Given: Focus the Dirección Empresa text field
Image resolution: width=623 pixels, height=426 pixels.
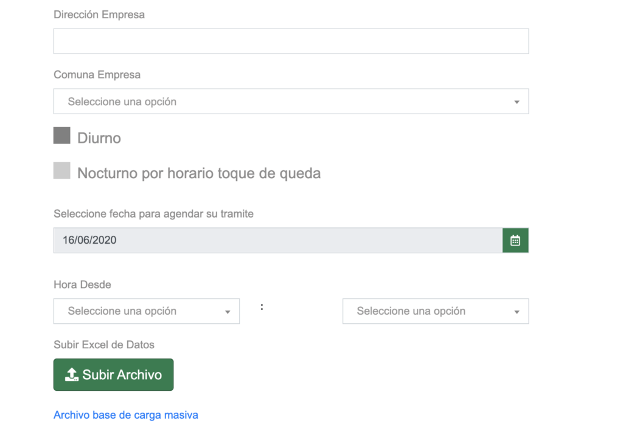Looking at the screenshot, I should click(x=291, y=41).
